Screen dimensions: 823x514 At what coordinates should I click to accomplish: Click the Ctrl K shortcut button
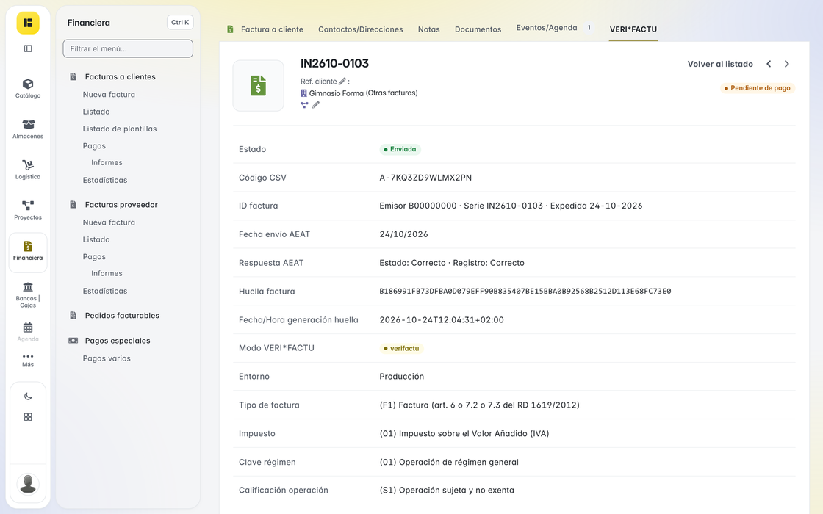click(x=180, y=23)
